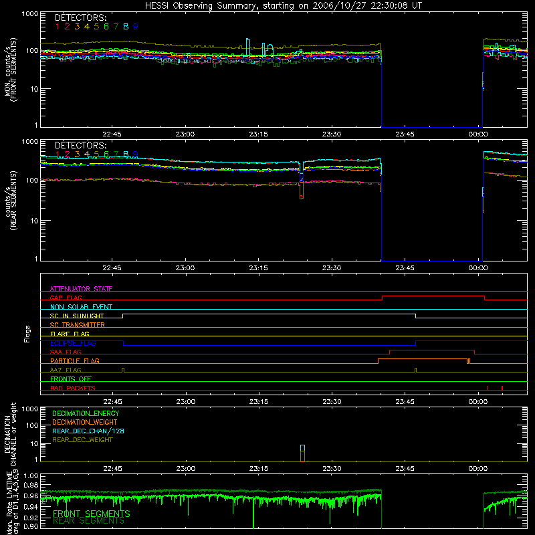
Task: Click magenta detector number 2 in rear segments legend
Action: (68, 154)
